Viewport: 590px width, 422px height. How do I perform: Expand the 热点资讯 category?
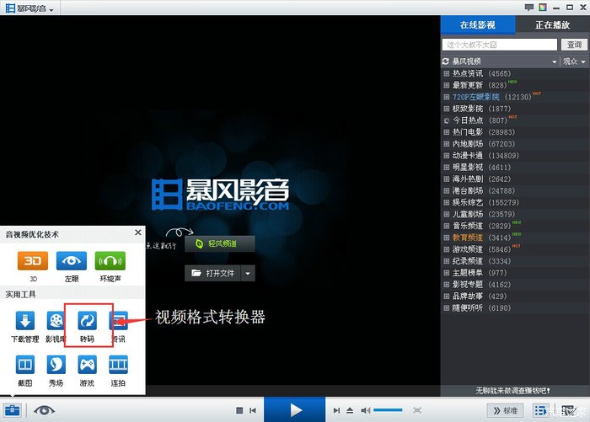click(x=447, y=73)
